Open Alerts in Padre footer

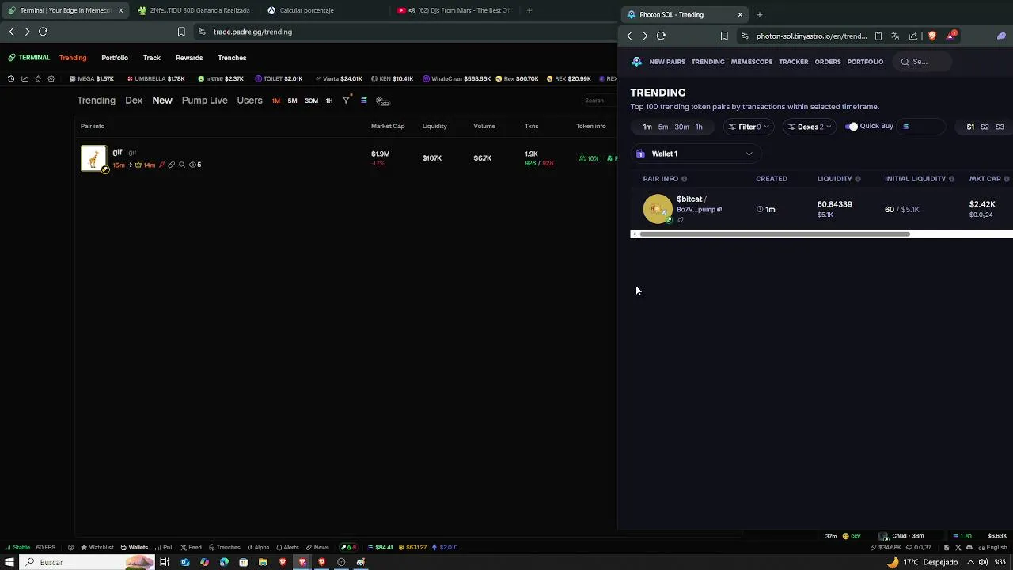click(287, 547)
